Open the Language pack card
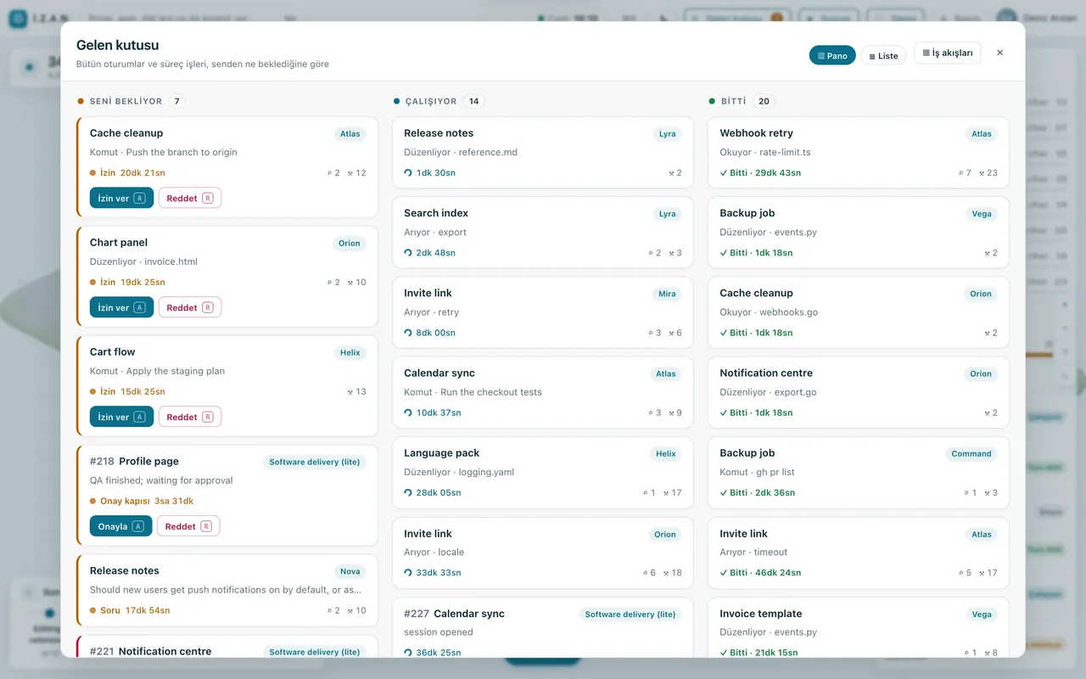Screen dimensions: 1086x679 point(543,473)
